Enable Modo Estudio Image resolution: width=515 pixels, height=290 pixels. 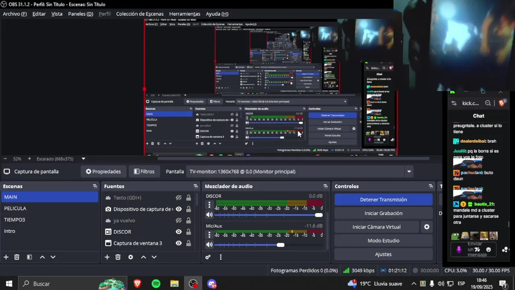[x=383, y=240]
